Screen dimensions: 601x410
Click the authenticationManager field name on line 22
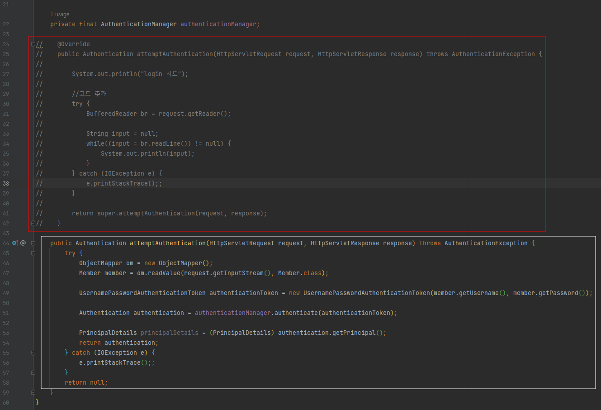pyautogui.click(x=218, y=24)
